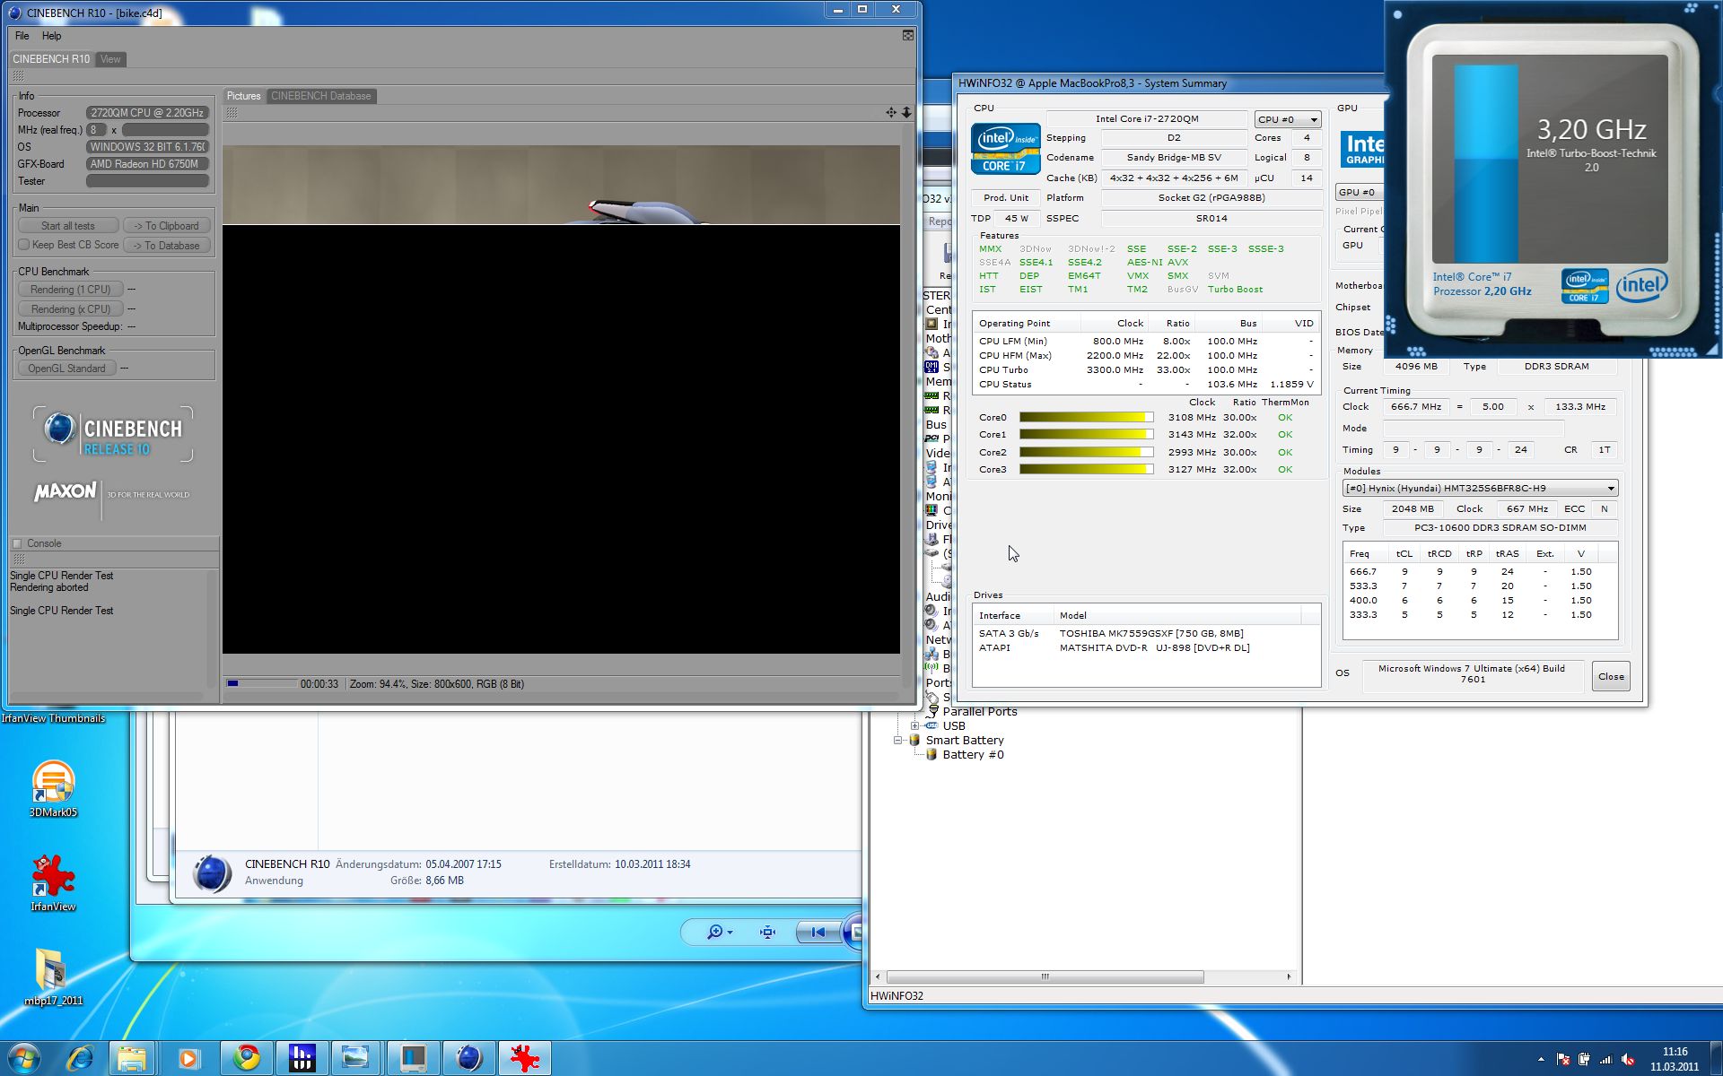Open the mbp17_2011 desktop folder
Viewport: 1723px width, 1076px height.
click(x=51, y=972)
